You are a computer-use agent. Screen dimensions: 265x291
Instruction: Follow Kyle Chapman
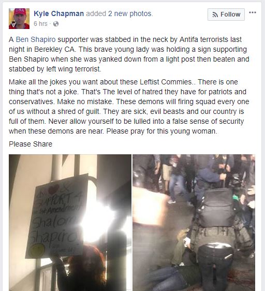coord(226,14)
